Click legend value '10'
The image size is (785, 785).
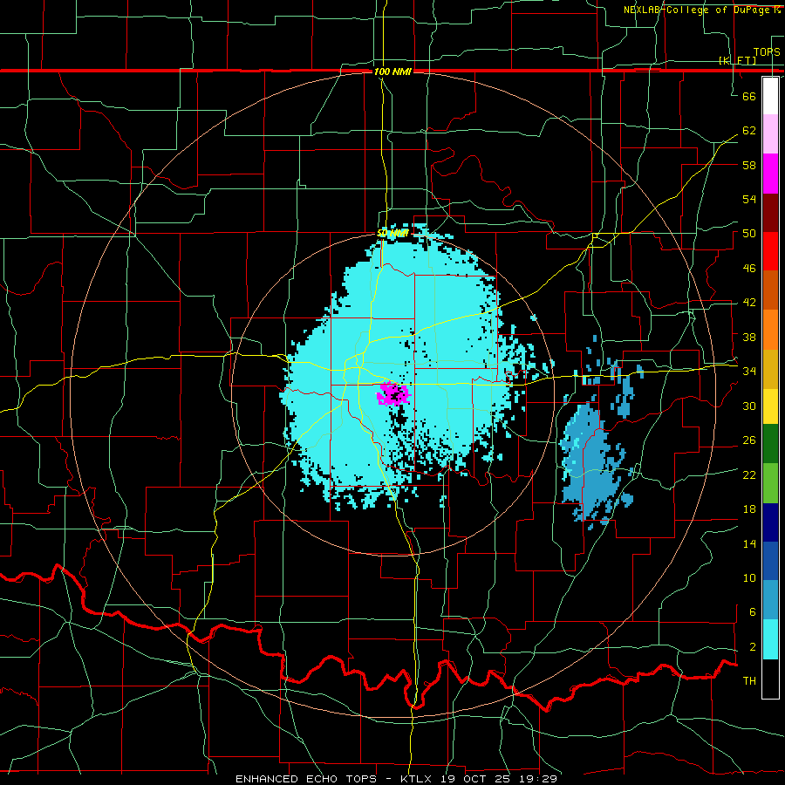[749, 577]
